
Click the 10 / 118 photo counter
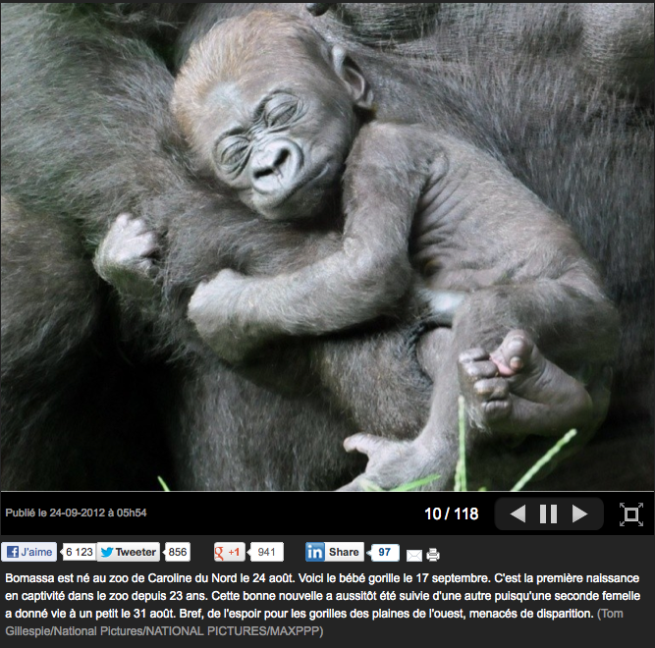point(451,513)
